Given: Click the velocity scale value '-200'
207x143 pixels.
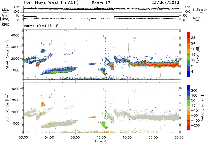Looking at the screenshot, I should click(x=196, y=125).
